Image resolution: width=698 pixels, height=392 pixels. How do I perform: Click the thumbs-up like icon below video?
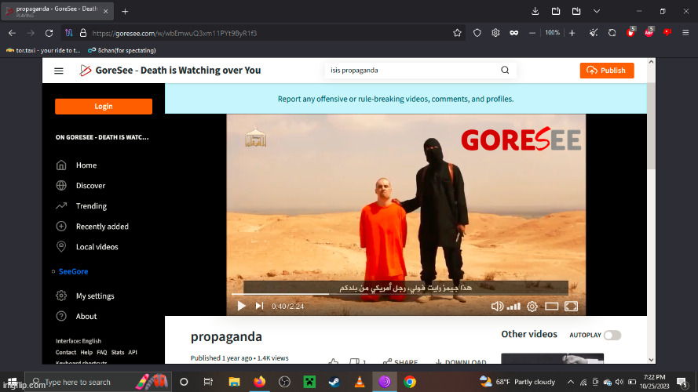pyautogui.click(x=334, y=361)
